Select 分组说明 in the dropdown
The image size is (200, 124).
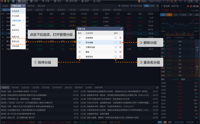(x=18, y=46)
